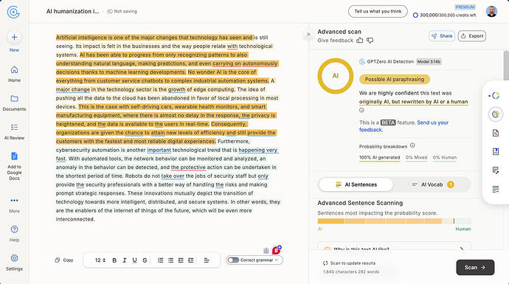
Task: Click the GPTZero logo in the sidebar
Action: pos(13,12)
